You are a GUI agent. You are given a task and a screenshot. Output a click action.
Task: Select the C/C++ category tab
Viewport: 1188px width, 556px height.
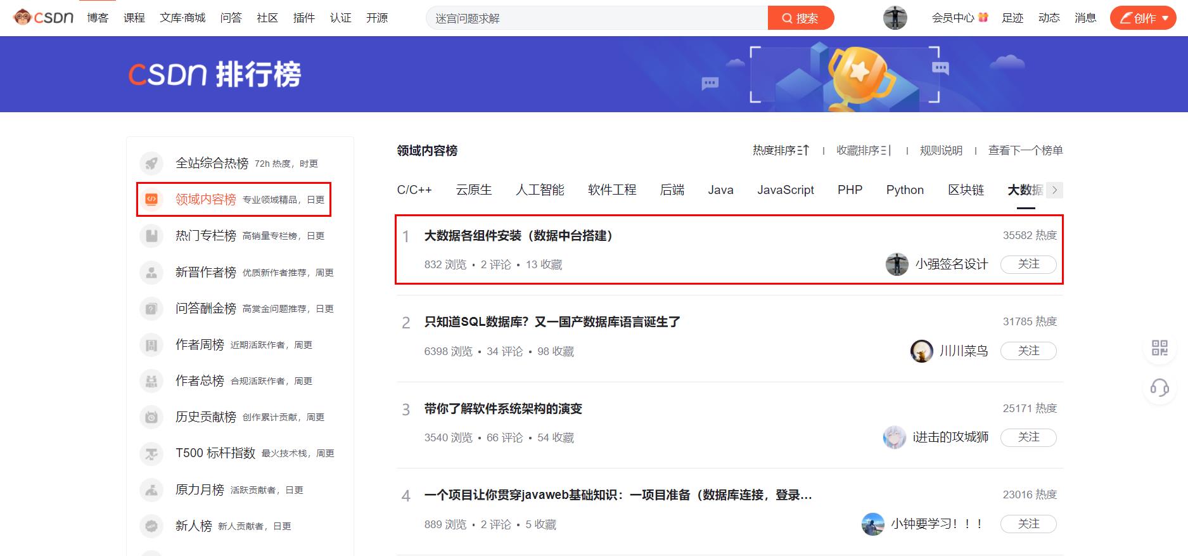click(414, 190)
